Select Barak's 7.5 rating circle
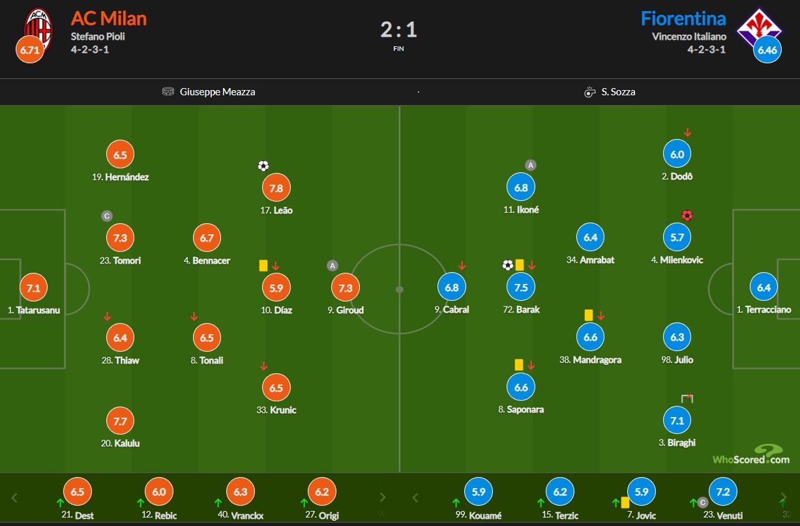800x526 pixels. tap(521, 288)
